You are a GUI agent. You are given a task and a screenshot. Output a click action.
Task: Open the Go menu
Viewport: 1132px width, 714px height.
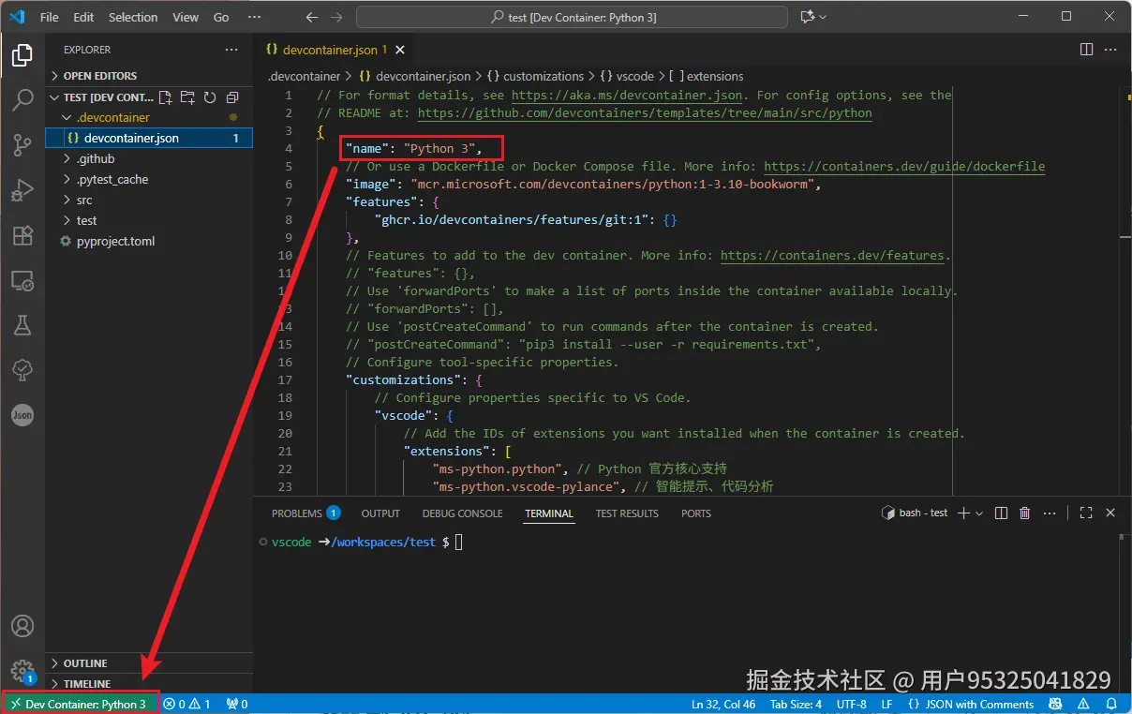[221, 17]
